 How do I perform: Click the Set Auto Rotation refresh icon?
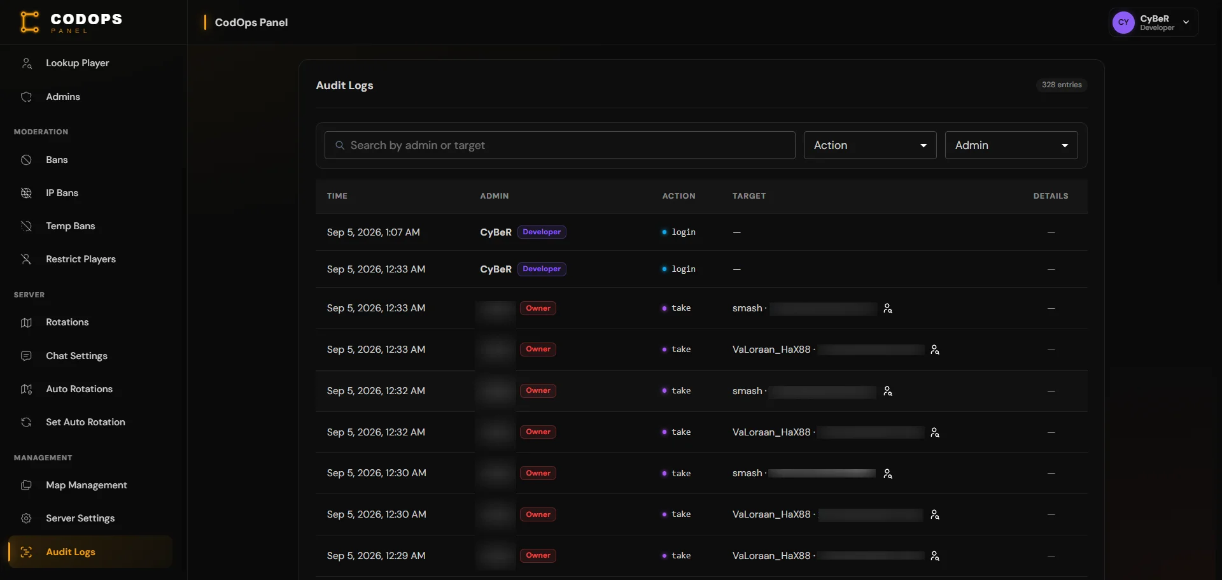pos(26,422)
